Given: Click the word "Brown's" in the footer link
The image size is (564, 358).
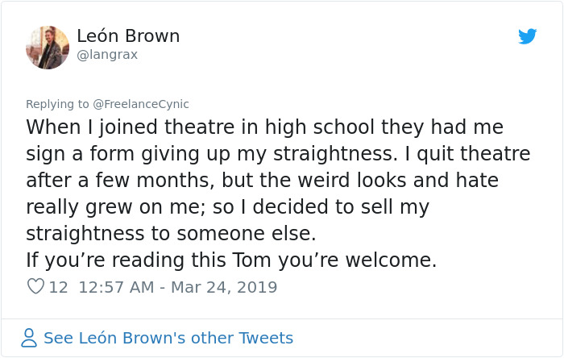Looking at the screenshot, I should 168,338.
